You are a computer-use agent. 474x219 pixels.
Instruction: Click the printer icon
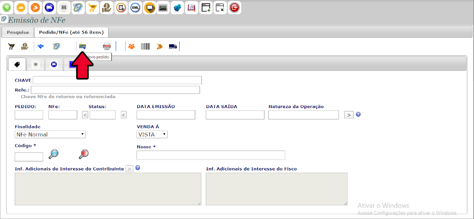pyautogui.click(x=107, y=46)
